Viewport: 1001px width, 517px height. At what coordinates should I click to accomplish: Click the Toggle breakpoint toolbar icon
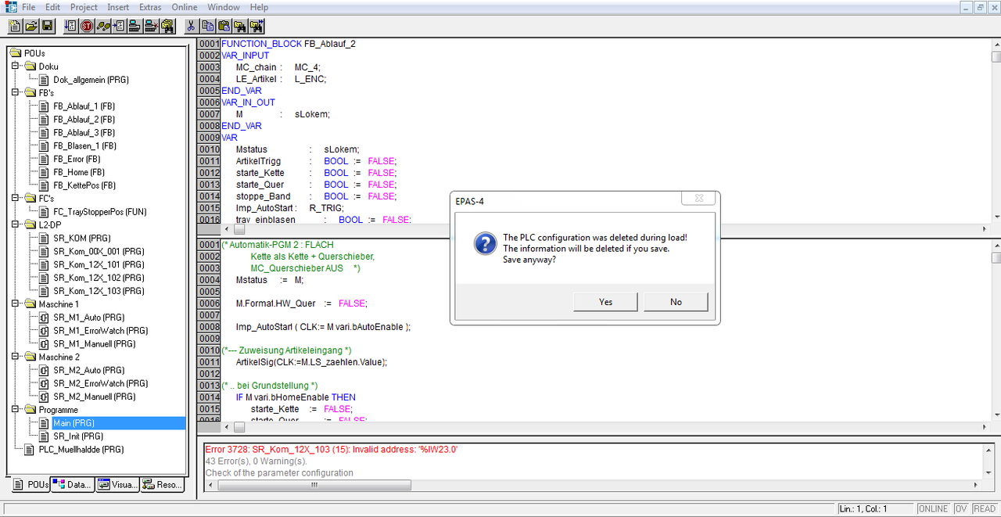click(x=119, y=26)
